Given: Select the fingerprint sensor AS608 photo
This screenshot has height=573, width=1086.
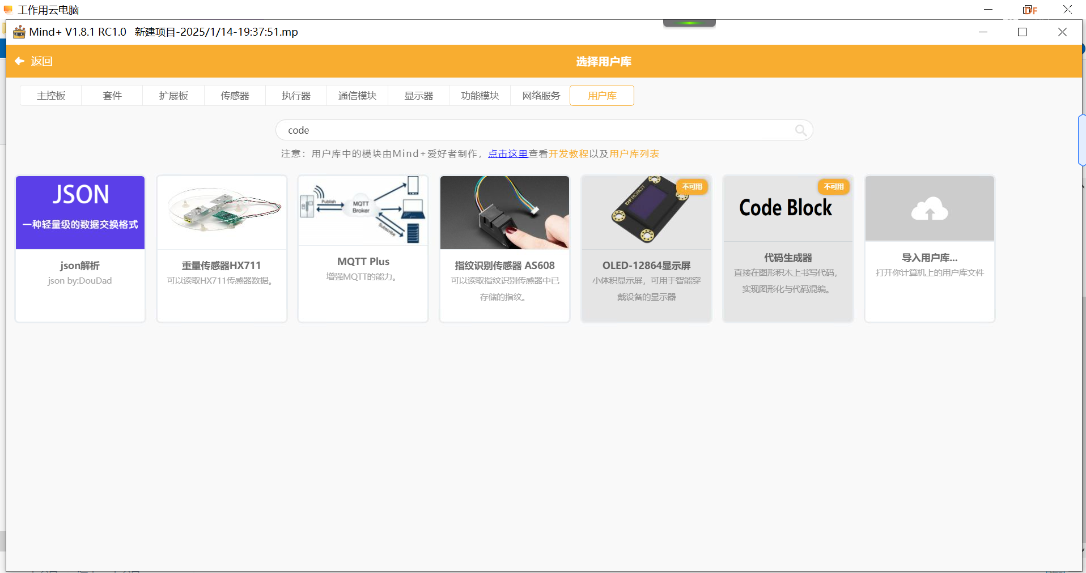Looking at the screenshot, I should (x=504, y=212).
